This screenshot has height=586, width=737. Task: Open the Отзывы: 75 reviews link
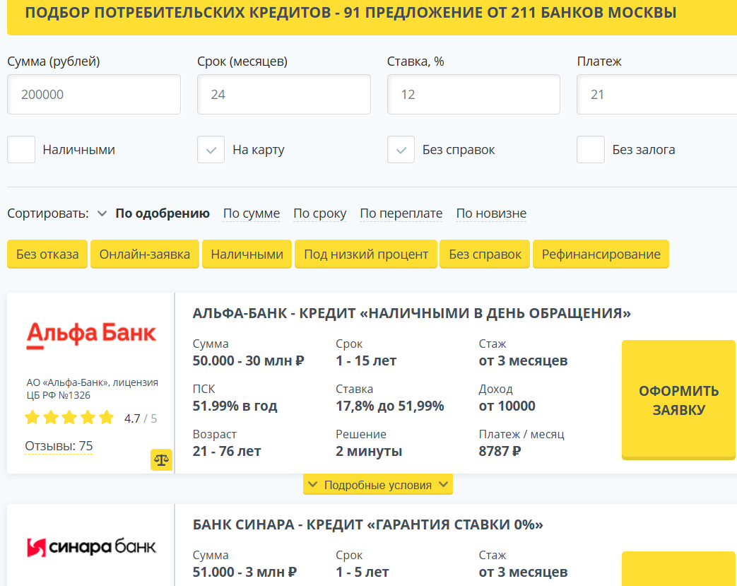(59, 446)
